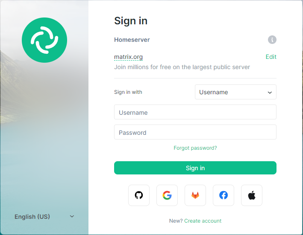Continue with Facebook sign-in icon
Image resolution: width=303 pixels, height=235 pixels.
224,195
